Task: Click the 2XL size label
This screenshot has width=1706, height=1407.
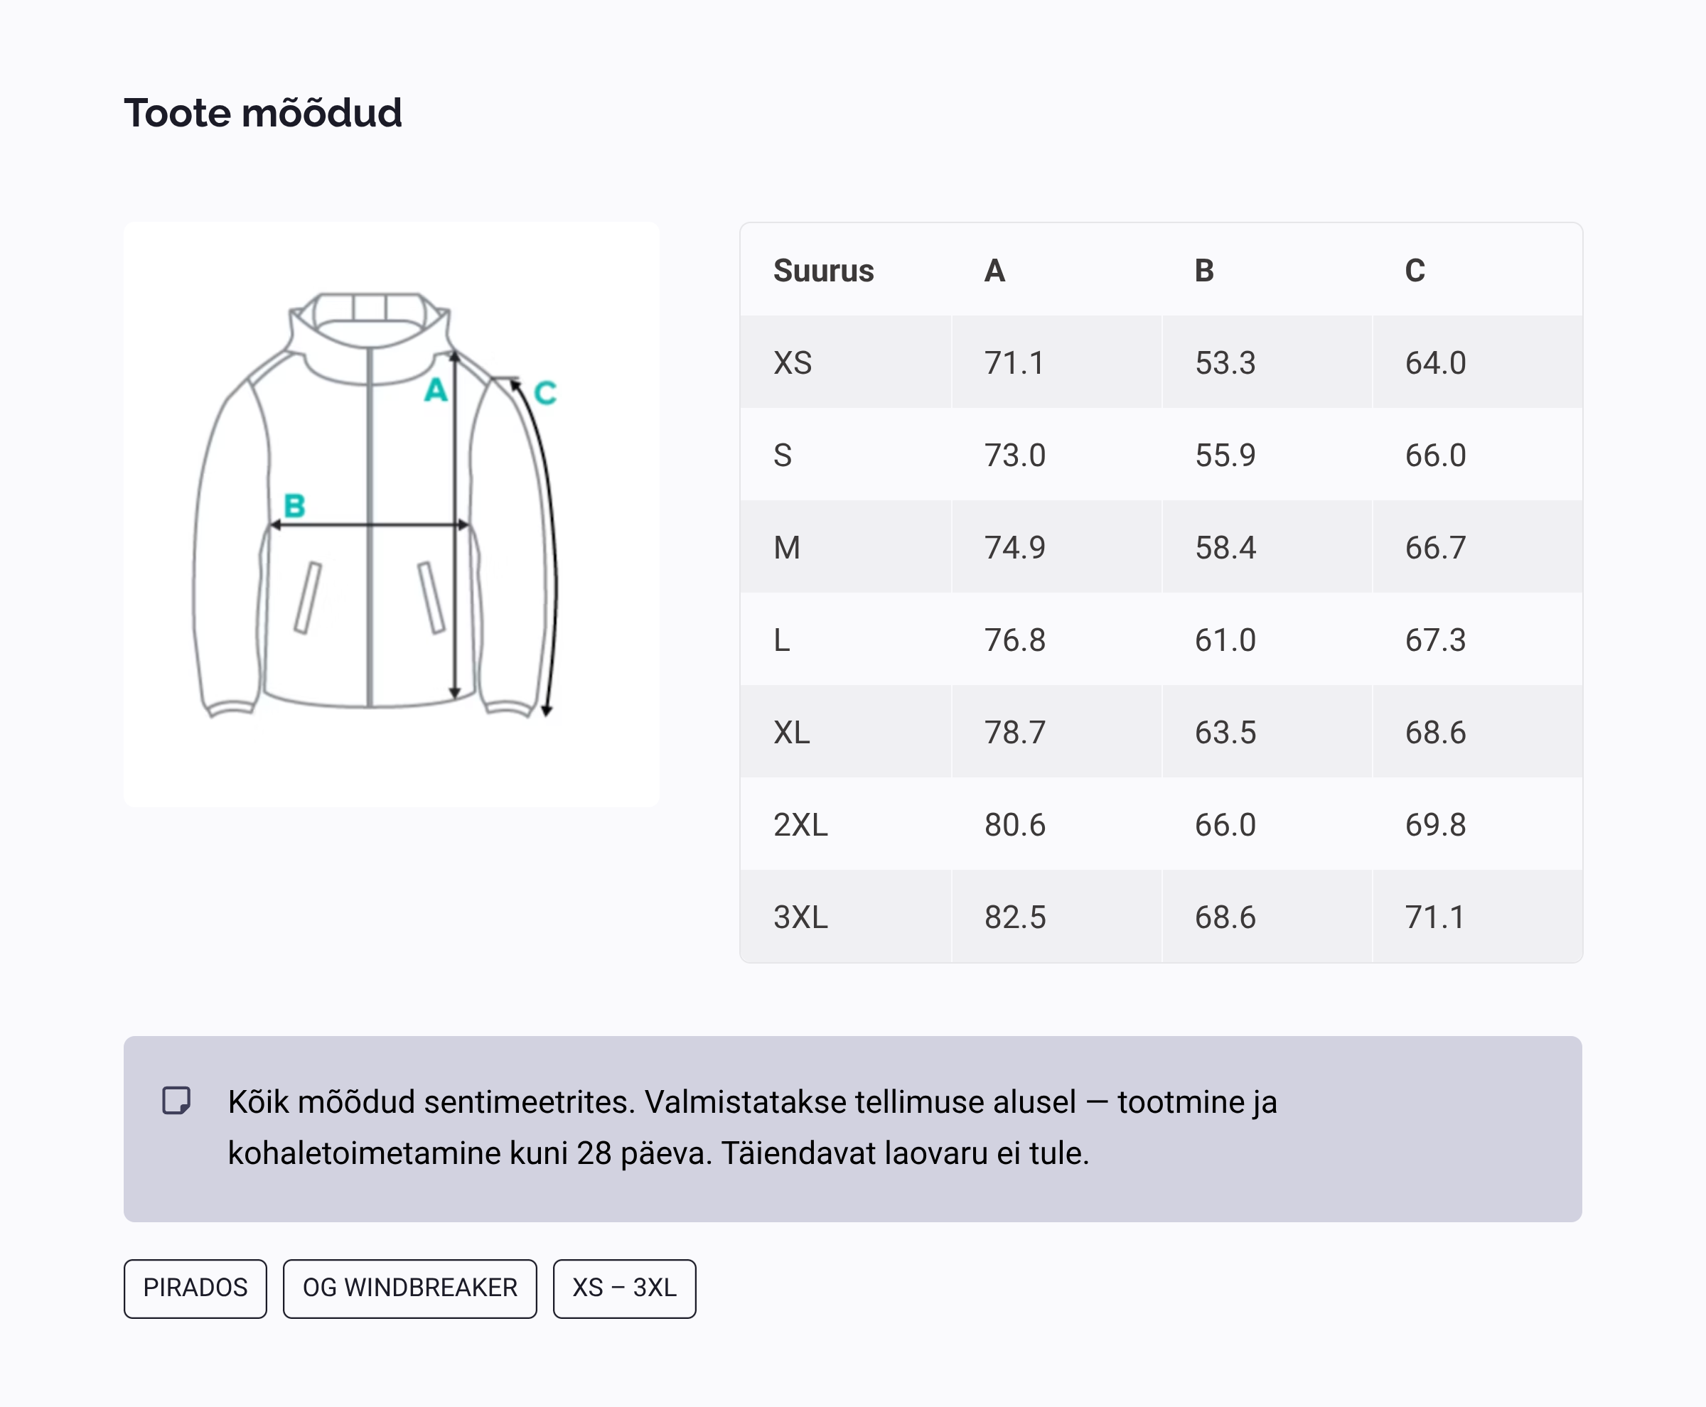Action: (x=800, y=825)
